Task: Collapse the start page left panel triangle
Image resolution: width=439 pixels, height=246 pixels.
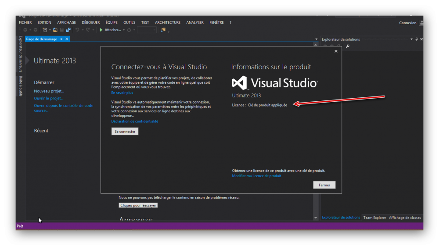Action: click(27, 61)
